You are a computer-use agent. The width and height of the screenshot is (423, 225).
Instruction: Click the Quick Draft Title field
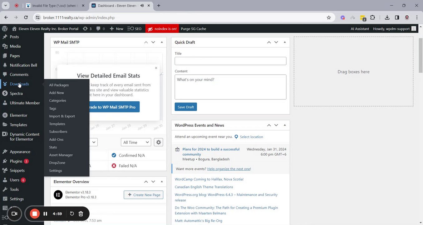click(230, 61)
